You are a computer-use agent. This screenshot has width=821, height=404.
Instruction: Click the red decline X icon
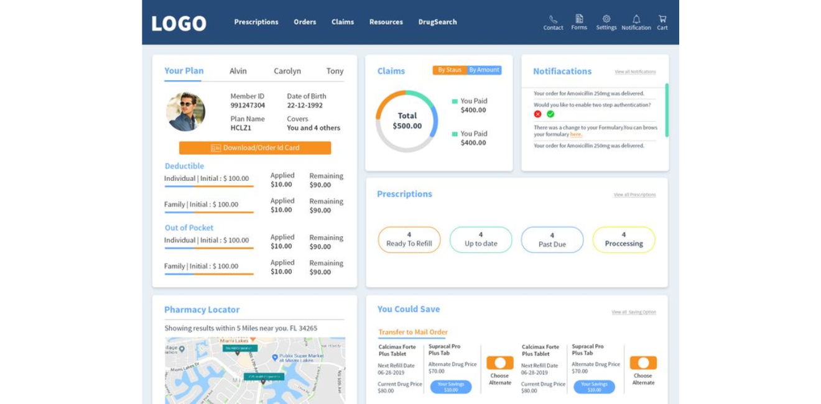[x=537, y=114]
